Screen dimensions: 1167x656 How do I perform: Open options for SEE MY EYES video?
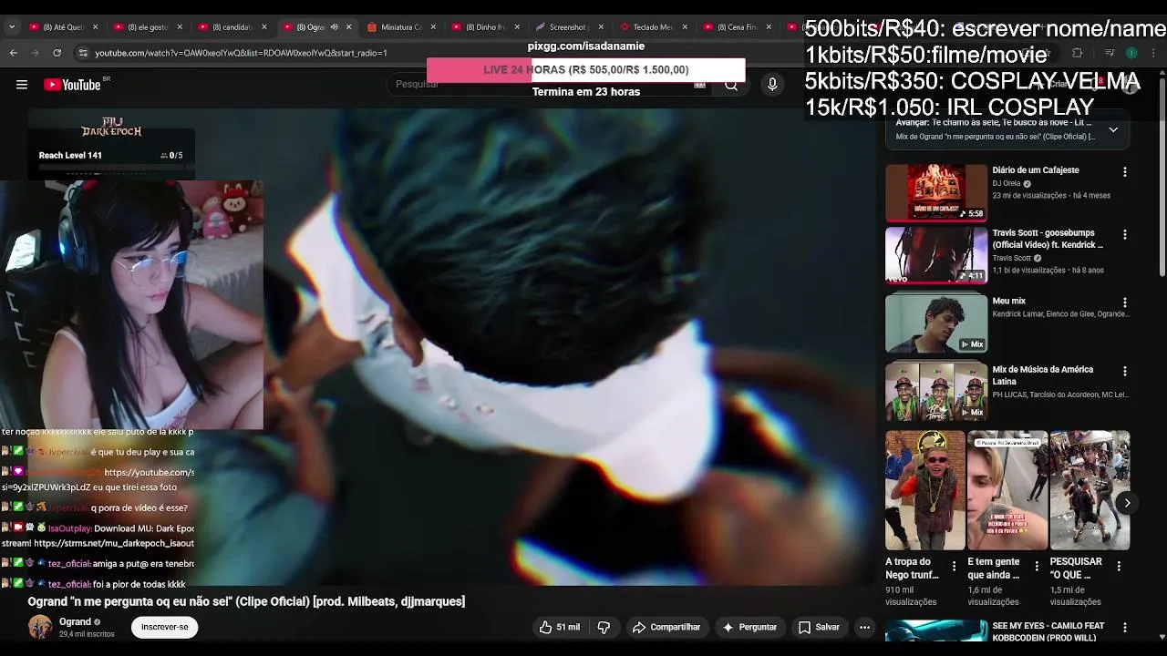(x=1124, y=628)
